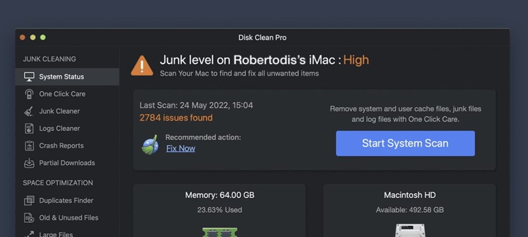Open the System Status section

point(62,77)
